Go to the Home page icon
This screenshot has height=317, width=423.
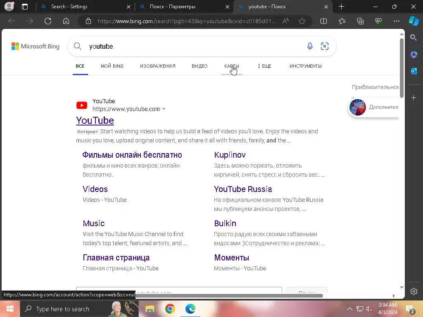click(66, 21)
